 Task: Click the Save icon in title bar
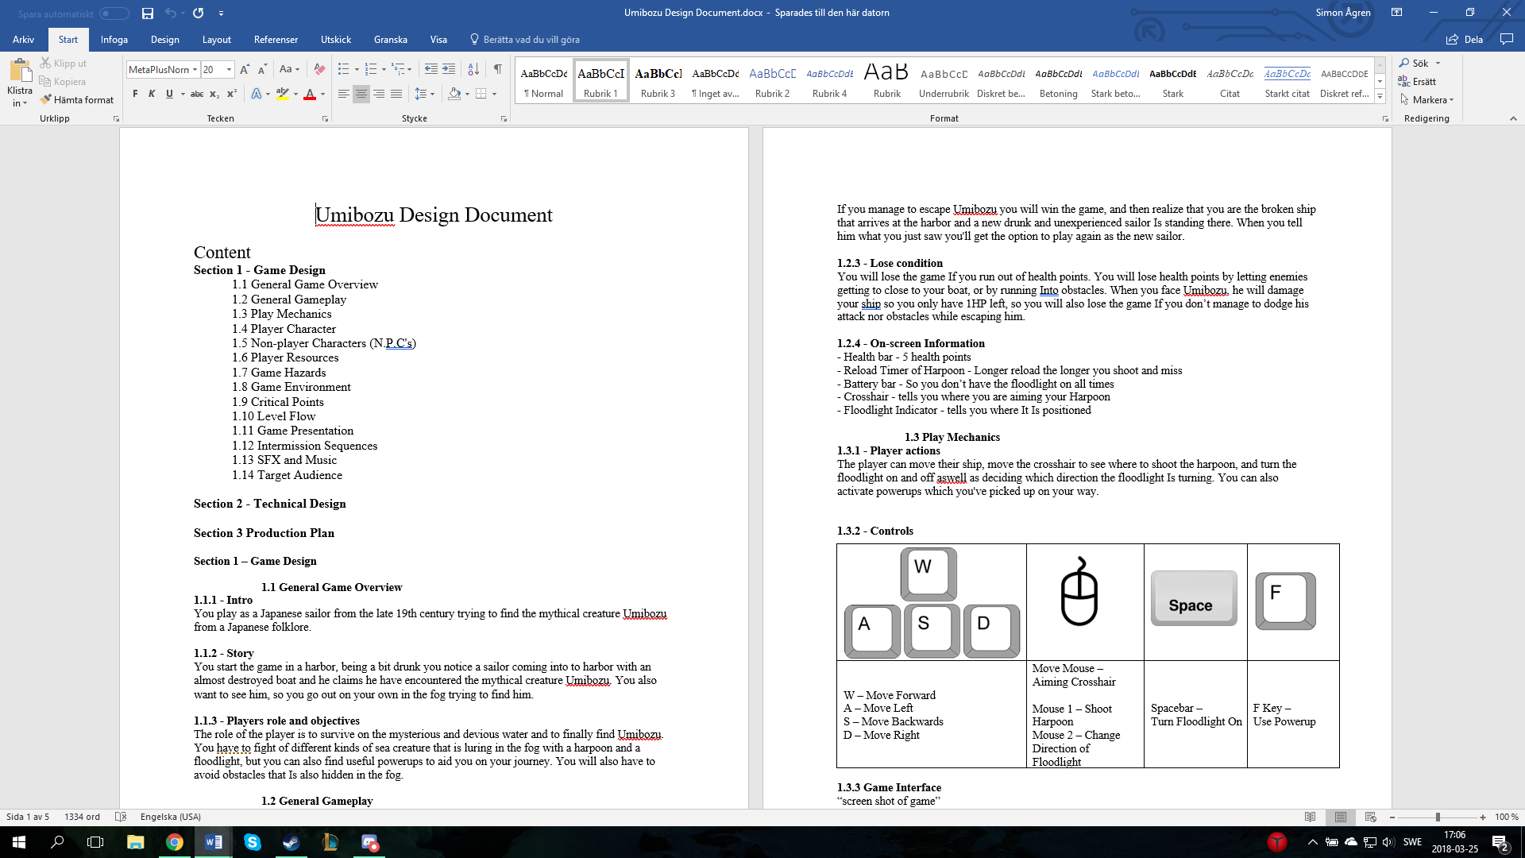[148, 13]
